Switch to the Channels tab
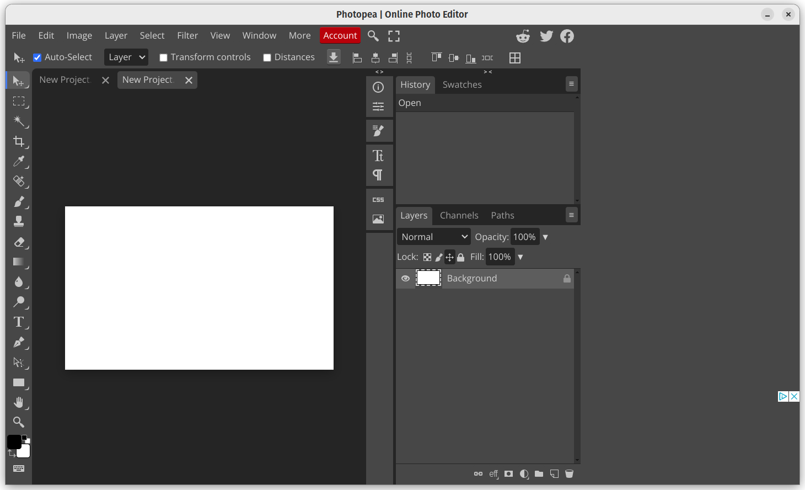Screen dimensions: 805x490 pyautogui.click(x=459, y=215)
